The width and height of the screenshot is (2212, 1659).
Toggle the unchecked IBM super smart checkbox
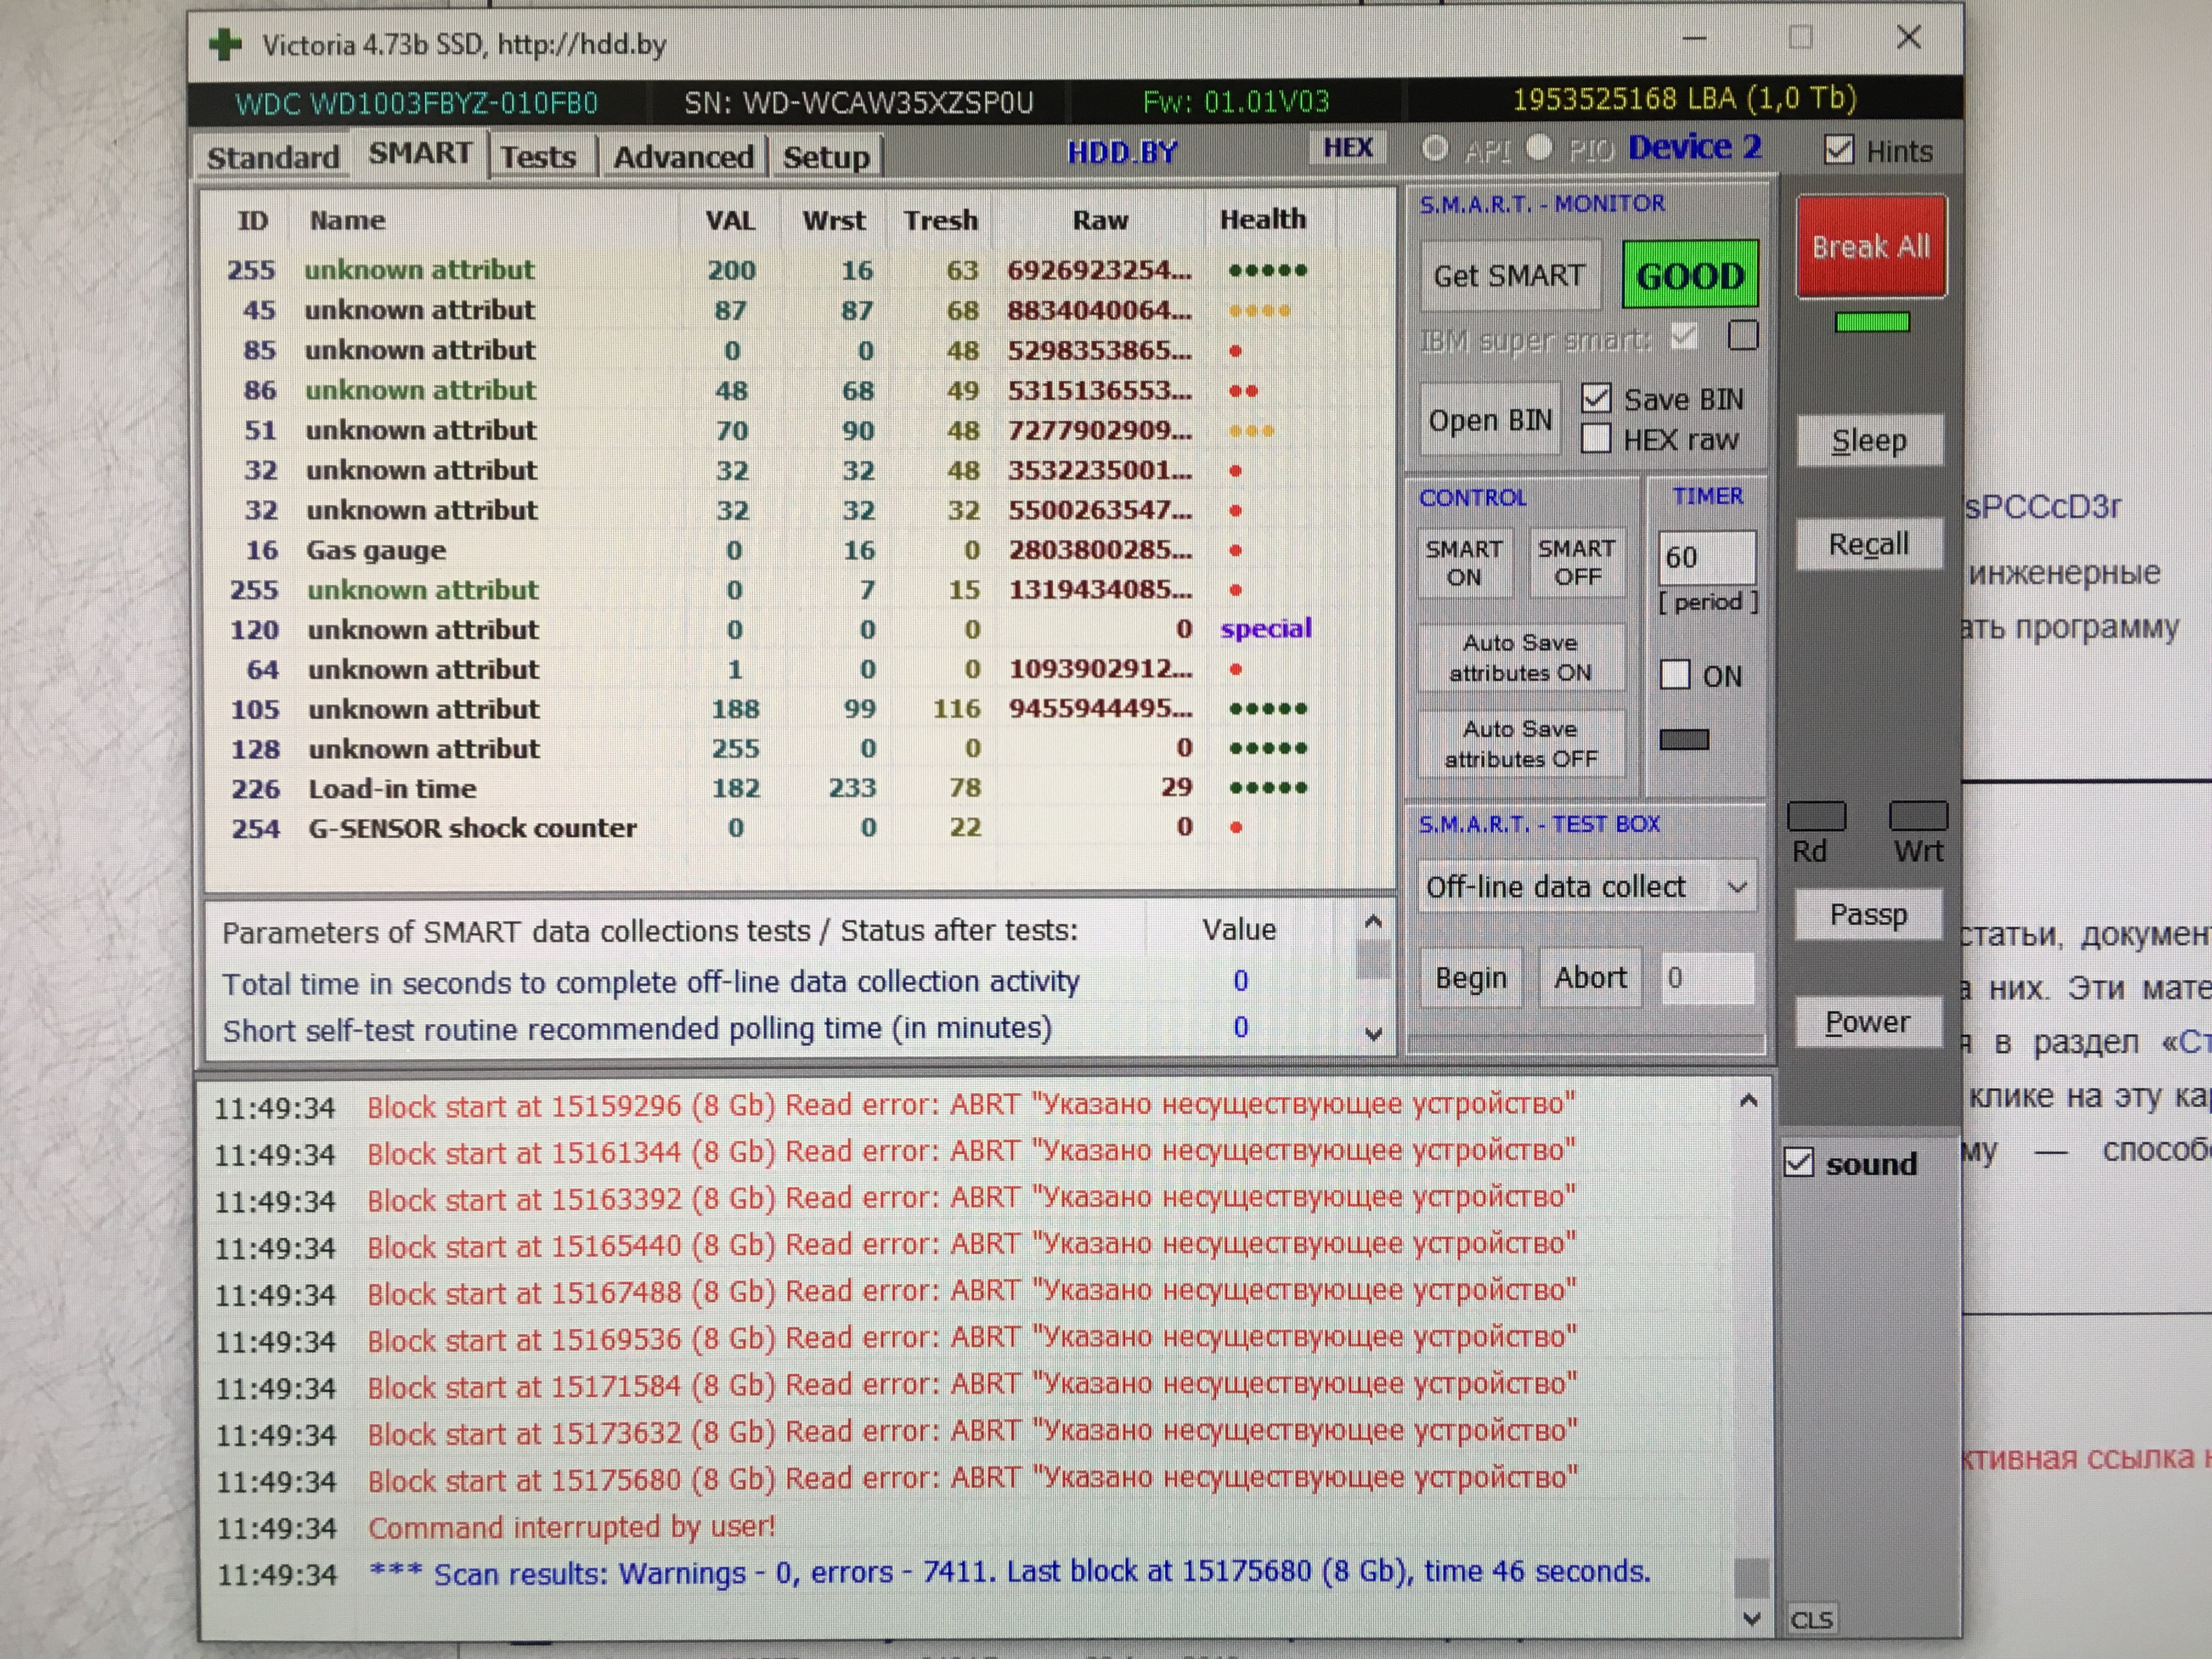coord(1743,335)
